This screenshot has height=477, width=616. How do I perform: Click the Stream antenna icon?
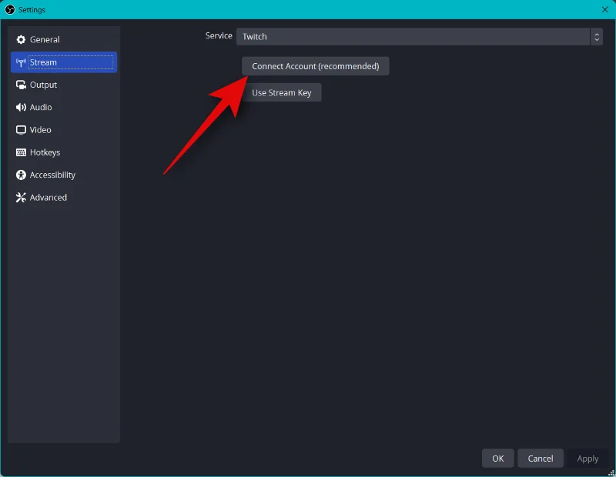pos(21,62)
